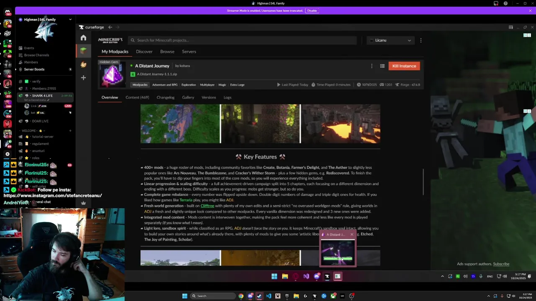Viewport: 536px width, 301px height.
Task: Switch to the Discover tab
Action: (144, 51)
